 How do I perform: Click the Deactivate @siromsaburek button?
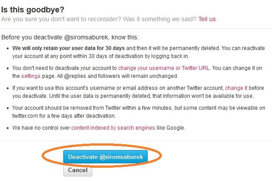pos(105,157)
